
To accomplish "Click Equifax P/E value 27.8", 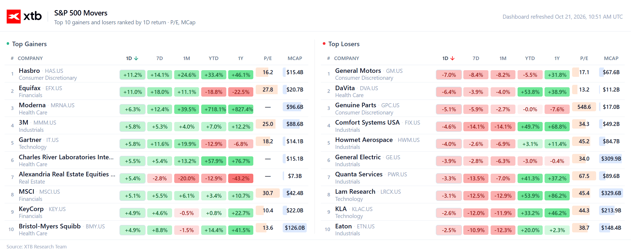I will click(x=268, y=90).
